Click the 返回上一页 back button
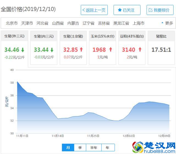 point(94,10)
